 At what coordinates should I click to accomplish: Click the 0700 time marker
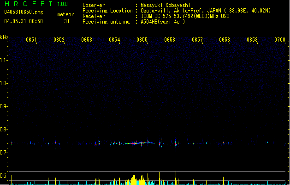tap(280, 40)
